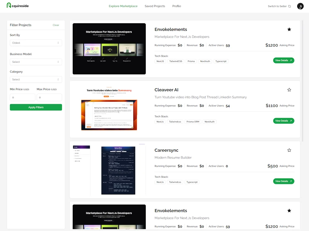Image resolution: width=309 pixels, height=231 pixels.
Task: Click Apply Filters button
Action: (36, 107)
